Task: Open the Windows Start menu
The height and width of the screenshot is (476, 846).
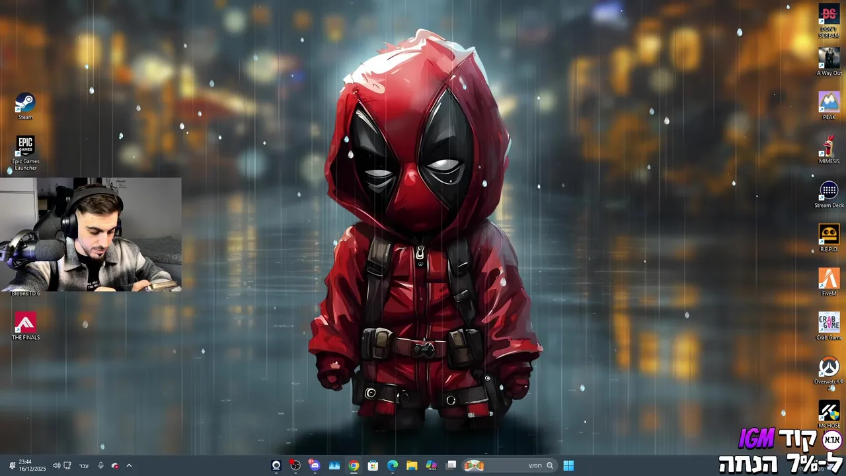Action: 568,465
